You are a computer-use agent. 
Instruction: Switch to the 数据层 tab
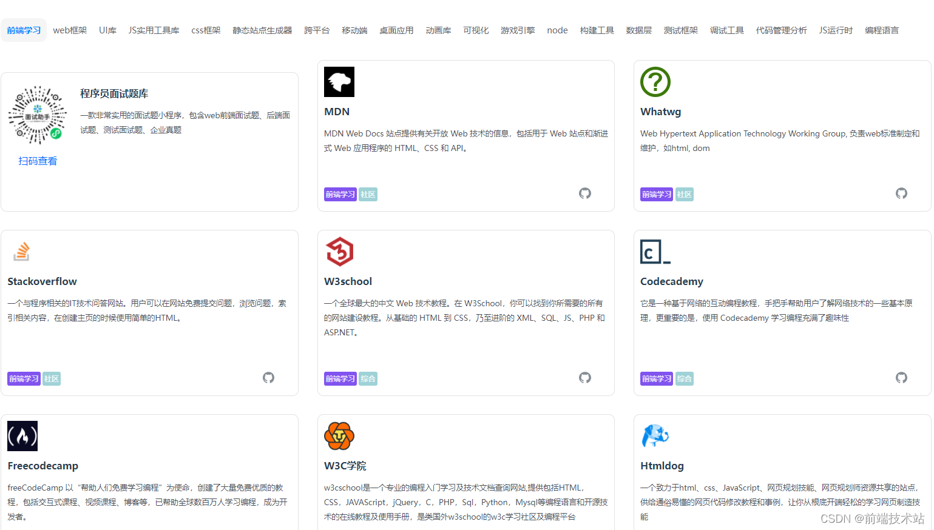pos(638,30)
